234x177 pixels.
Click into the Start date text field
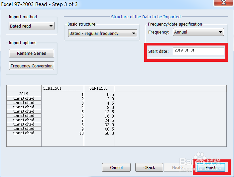tap(198, 51)
